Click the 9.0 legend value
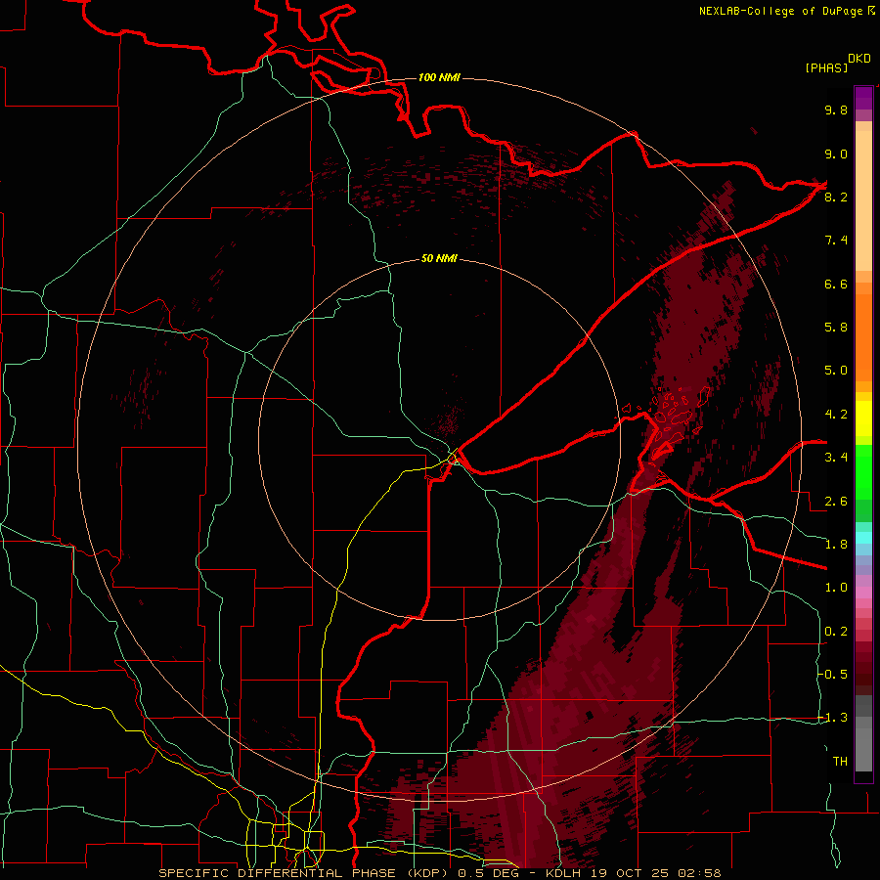Viewport: 880px width, 880px height. (x=836, y=154)
